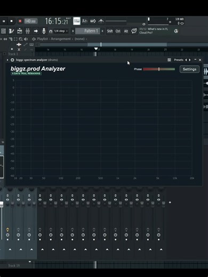Click the Phase correlation meter
The image size is (208, 277).
click(159, 69)
